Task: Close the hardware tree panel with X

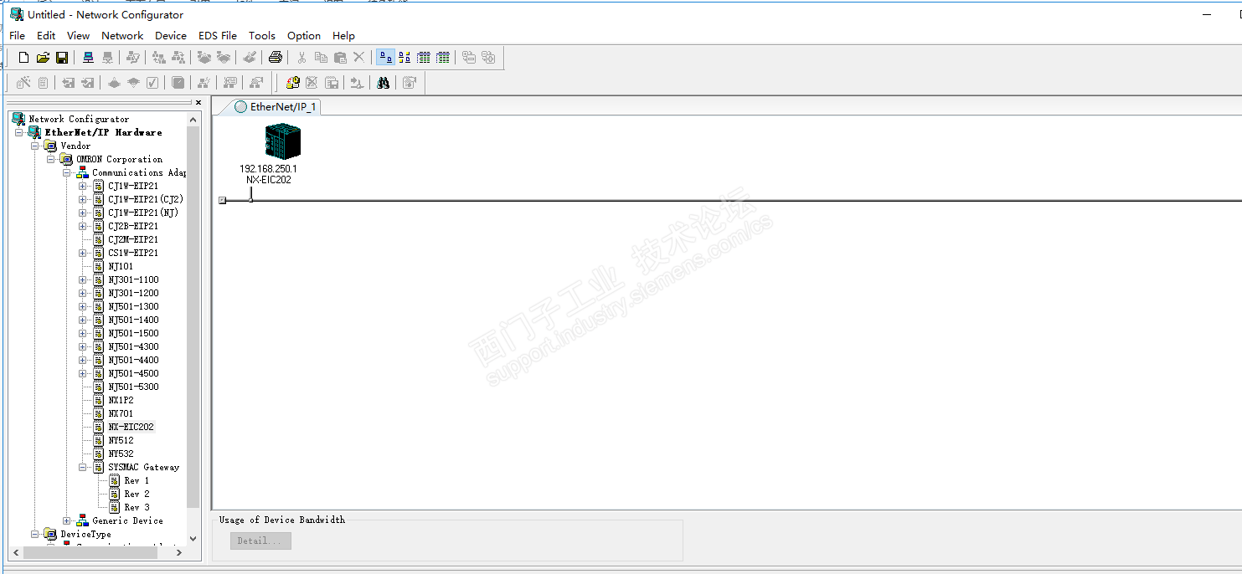Action: pos(198,102)
